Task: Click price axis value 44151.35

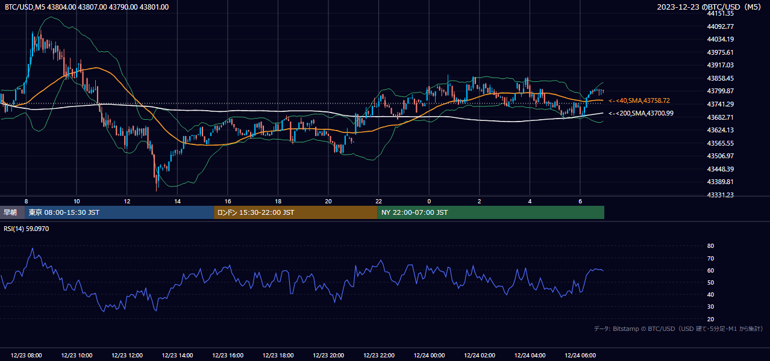Action: pos(720,13)
